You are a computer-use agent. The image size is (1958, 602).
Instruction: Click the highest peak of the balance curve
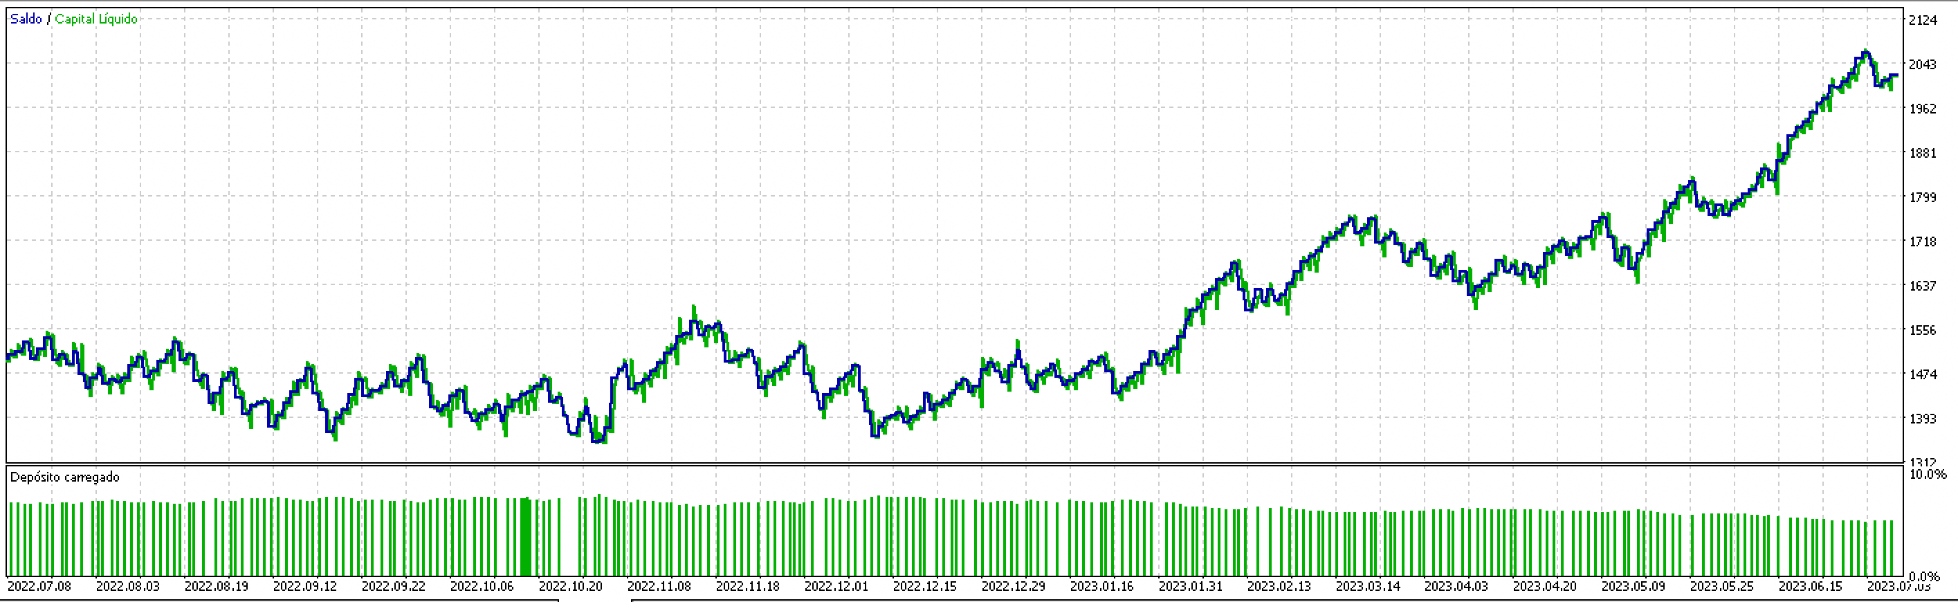point(1865,52)
